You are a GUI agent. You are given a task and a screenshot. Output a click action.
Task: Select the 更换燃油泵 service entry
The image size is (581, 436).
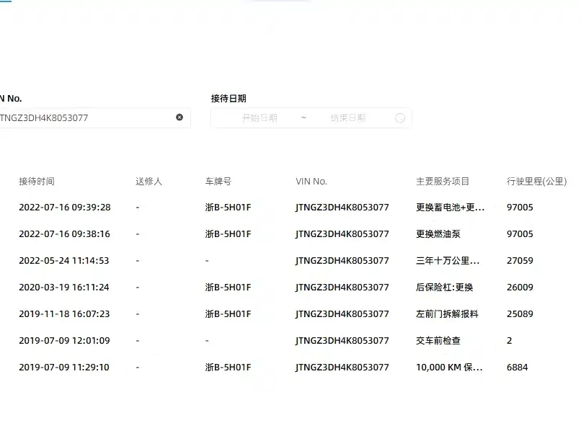point(438,234)
